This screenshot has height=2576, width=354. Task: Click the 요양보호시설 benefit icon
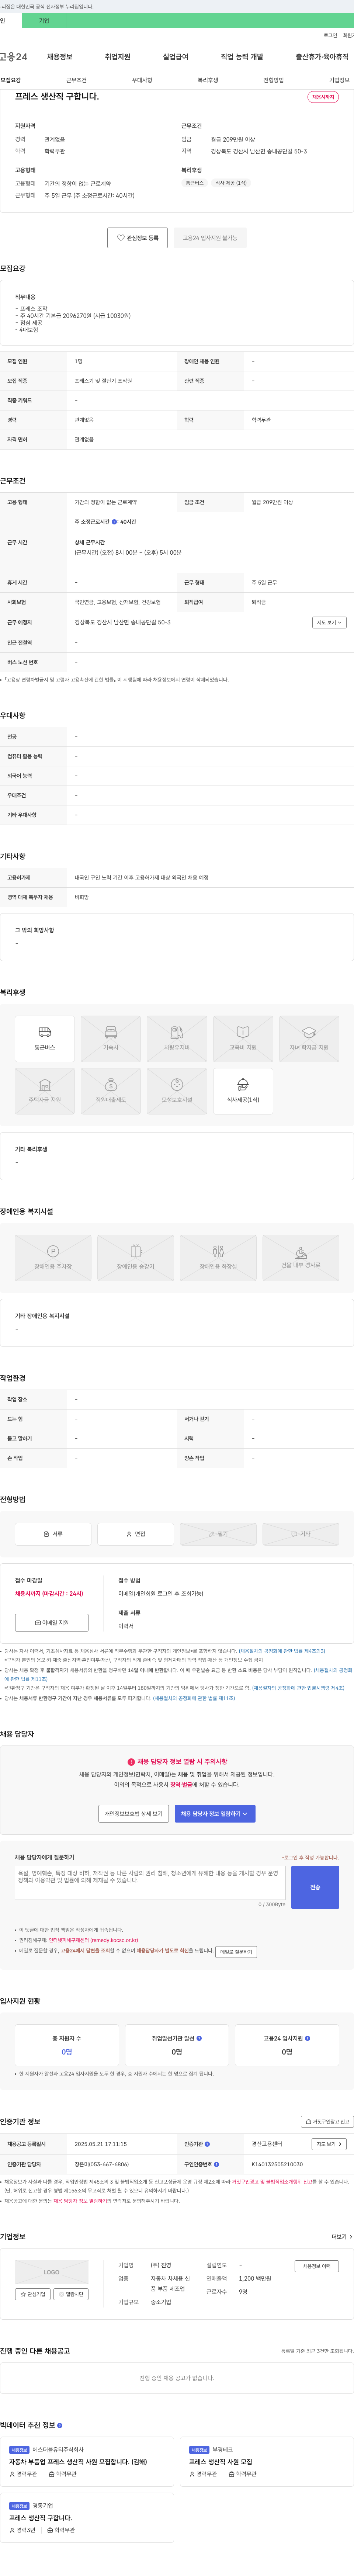click(x=177, y=1091)
